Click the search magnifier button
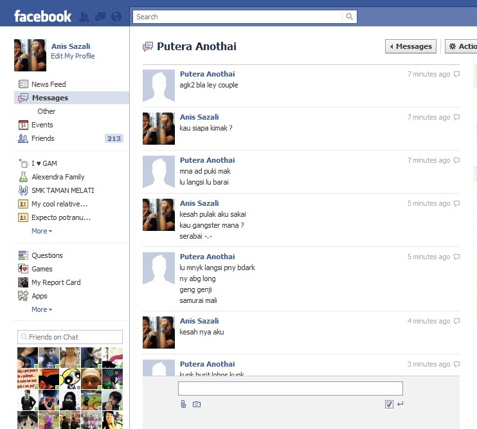This screenshot has height=429, width=477. click(x=349, y=17)
